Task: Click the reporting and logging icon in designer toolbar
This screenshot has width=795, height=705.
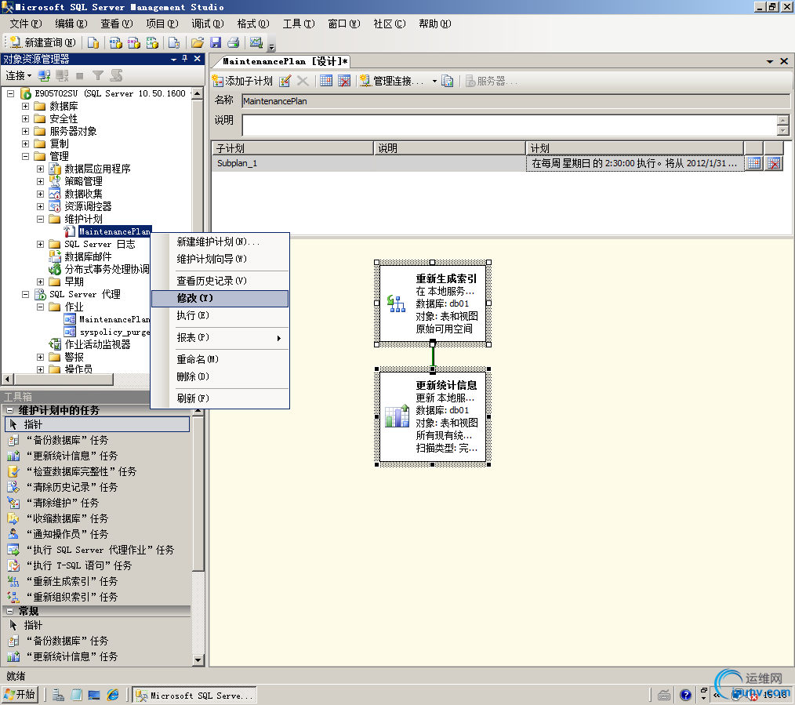Action: coord(447,81)
